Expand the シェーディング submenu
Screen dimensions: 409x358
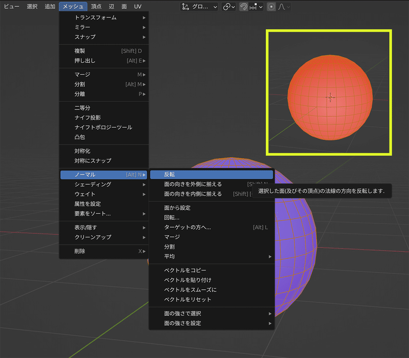coord(104,184)
